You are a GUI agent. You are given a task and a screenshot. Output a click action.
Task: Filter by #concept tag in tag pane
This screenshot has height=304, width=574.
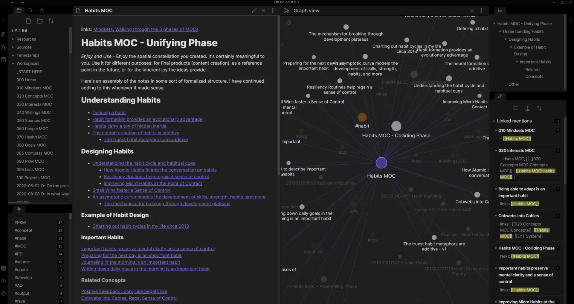click(x=23, y=230)
